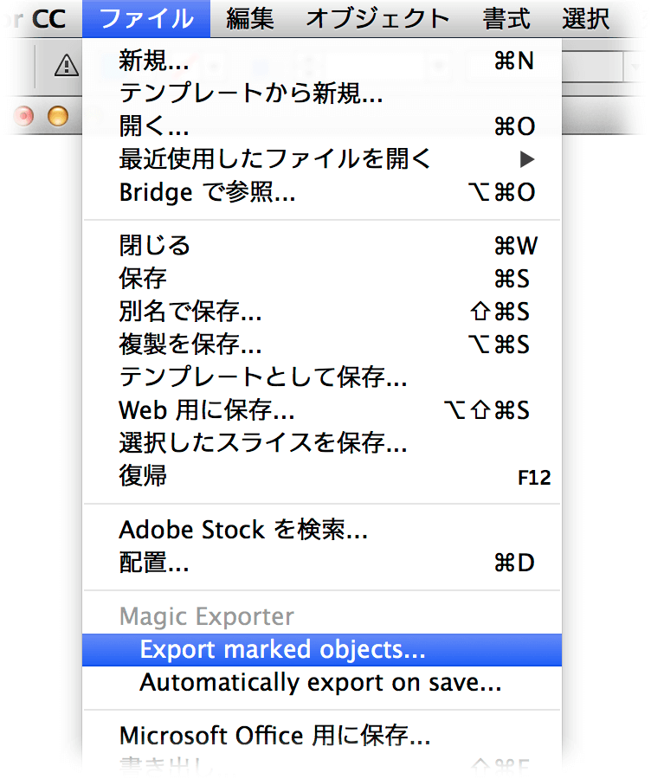Click Export marked objects... entry

282,649
